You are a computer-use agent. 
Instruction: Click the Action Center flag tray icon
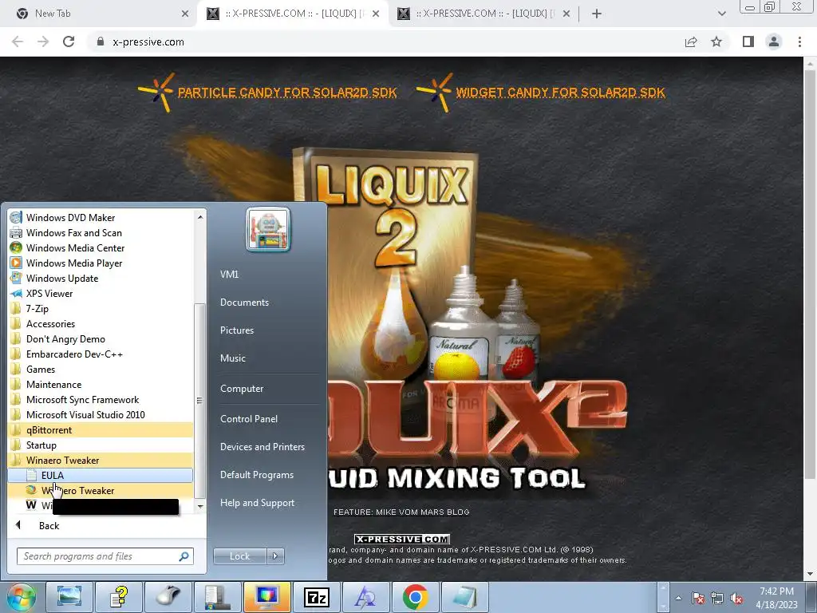[x=697, y=599]
